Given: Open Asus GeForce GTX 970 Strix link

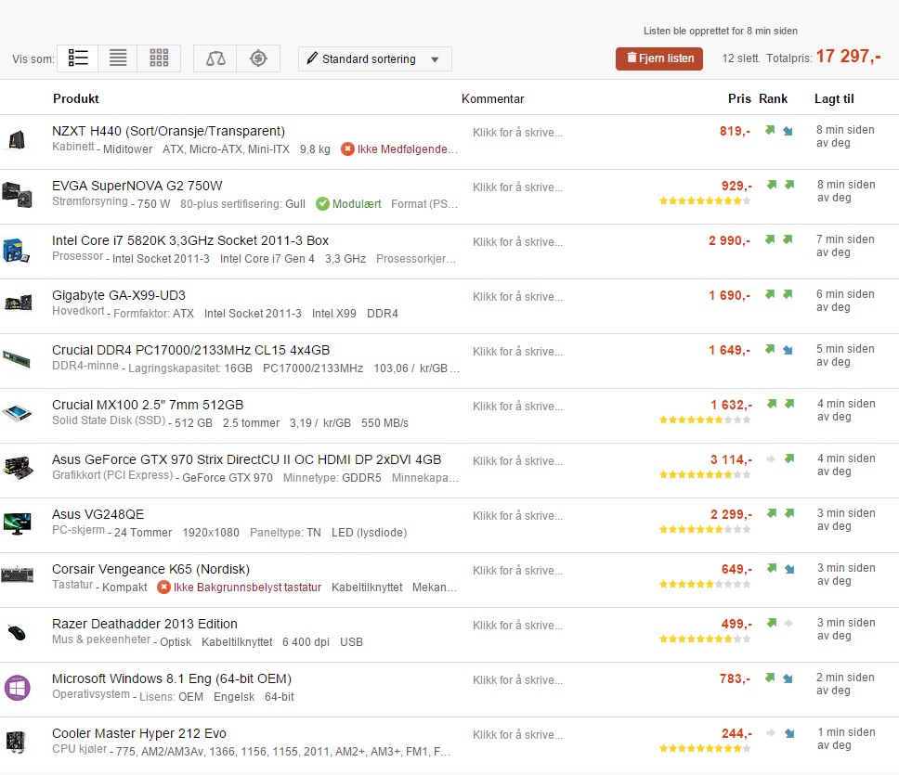Looking at the screenshot, I should click(246, 459).
